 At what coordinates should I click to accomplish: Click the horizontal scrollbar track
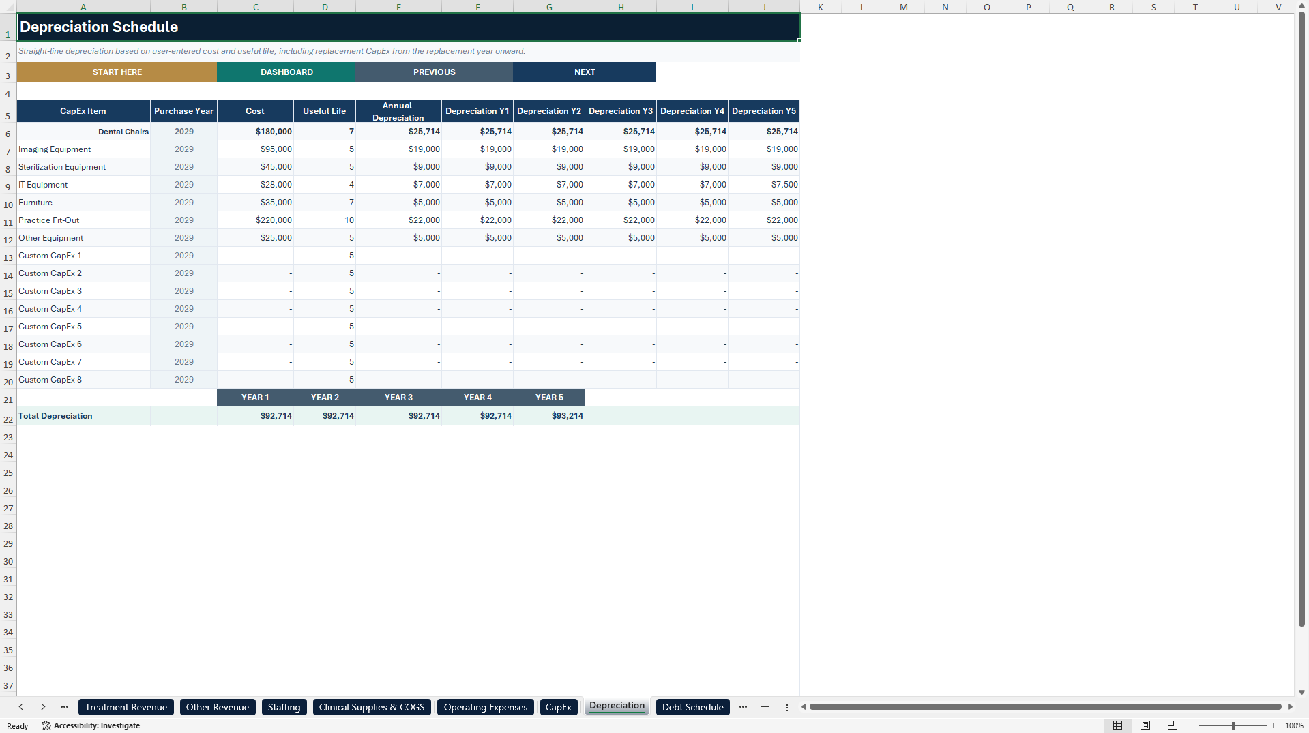pyautogui.click(x=1045, y=707)
